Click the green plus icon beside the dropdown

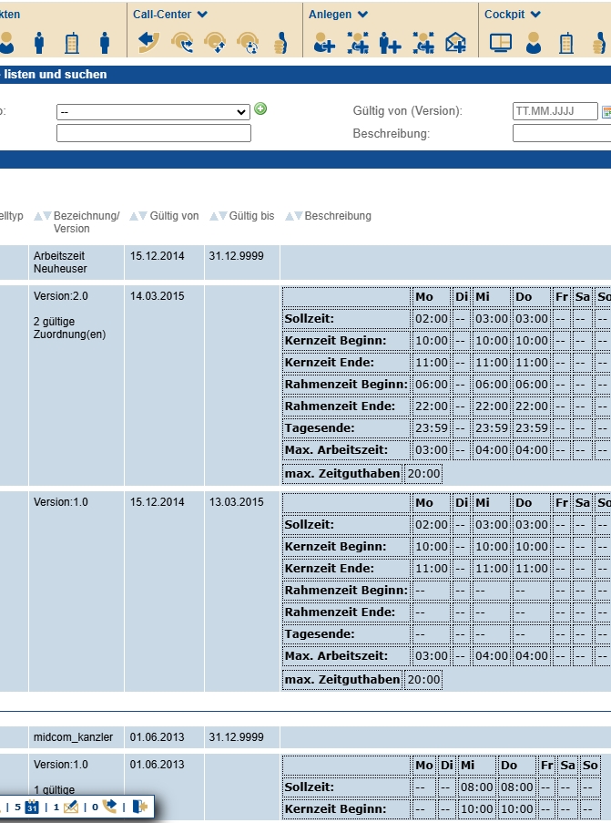click(260, 108)
